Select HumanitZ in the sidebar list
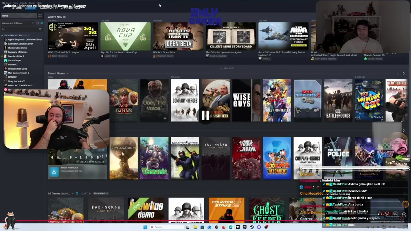Viewport: 411px width, 231px height. pos(11,64)
